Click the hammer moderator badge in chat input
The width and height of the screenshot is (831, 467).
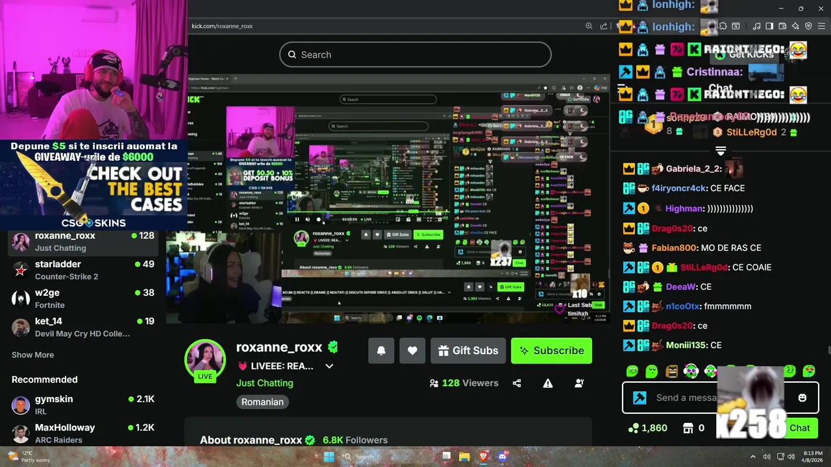639,398
